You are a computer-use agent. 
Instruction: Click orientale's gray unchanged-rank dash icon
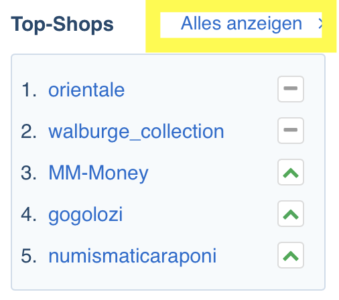tap(291, 89)
